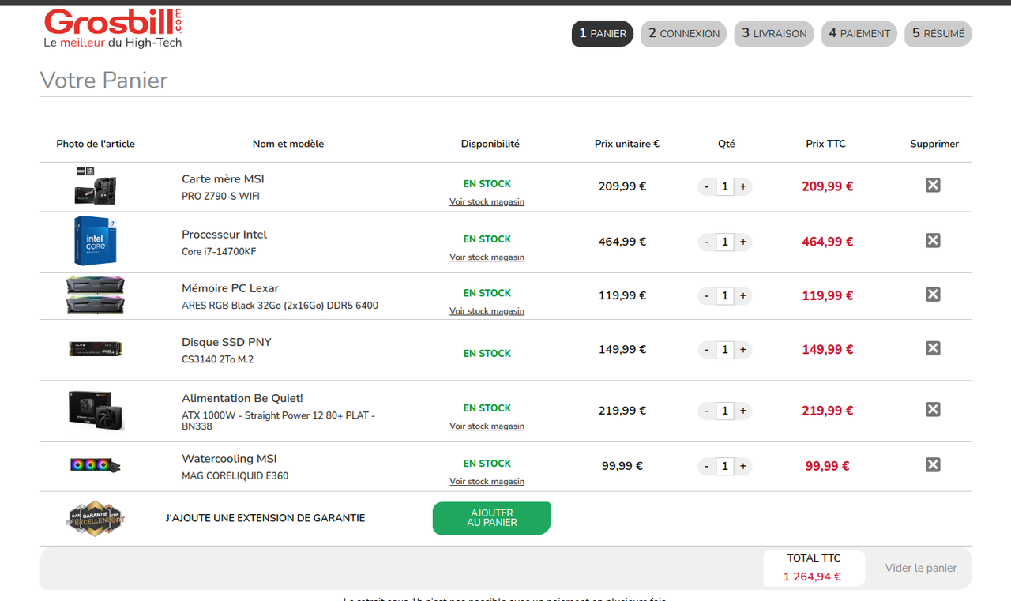
Task: Open the MSI motherboard product photo
Action: [96, 186]
